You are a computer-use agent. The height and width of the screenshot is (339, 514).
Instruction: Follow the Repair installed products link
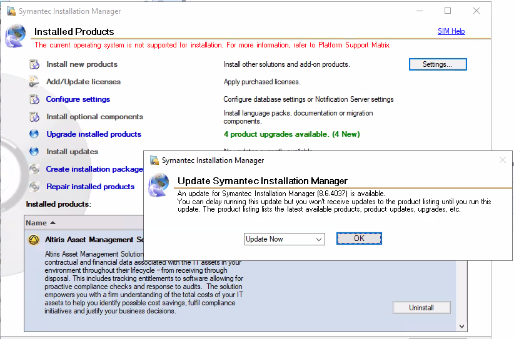pos(90,187)
